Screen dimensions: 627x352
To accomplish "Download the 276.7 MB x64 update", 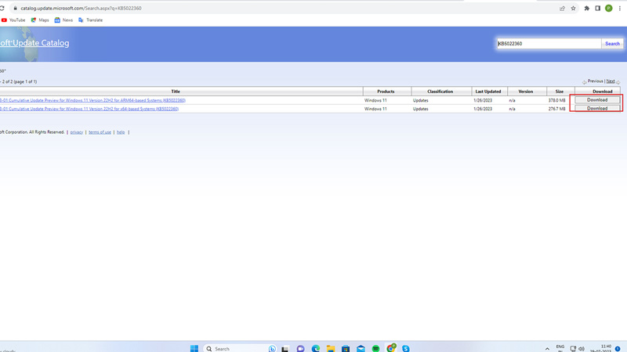I will (x=597, y=108).
